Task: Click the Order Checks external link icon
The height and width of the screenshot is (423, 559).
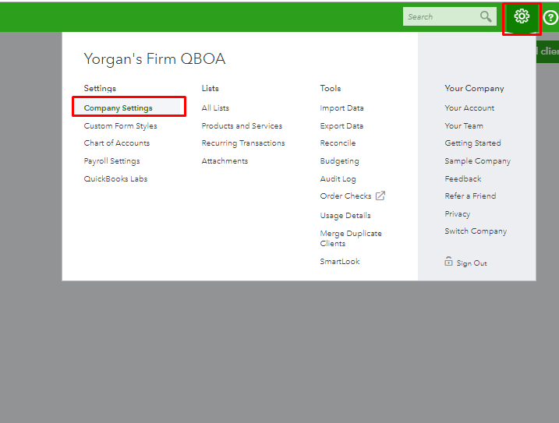Action: tap(380, 196)
